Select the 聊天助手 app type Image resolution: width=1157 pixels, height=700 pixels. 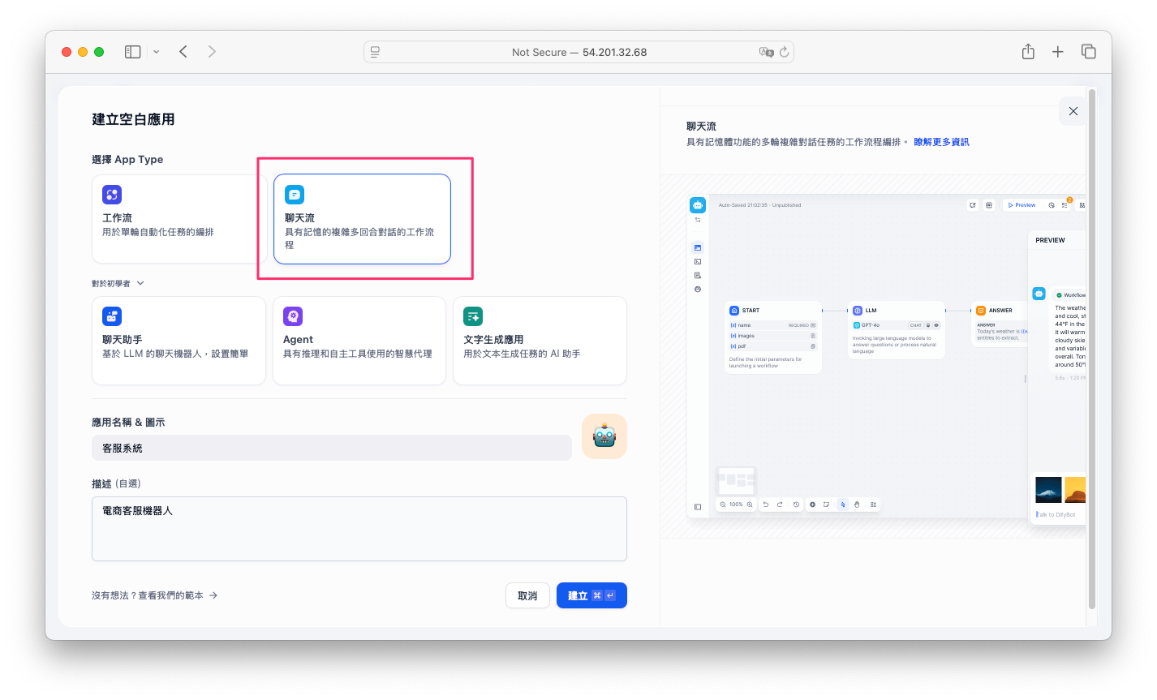(178, 341)
